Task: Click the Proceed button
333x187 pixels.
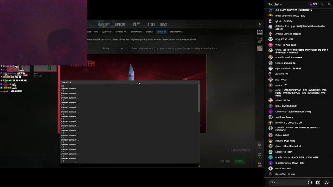Action: pos(239,162)
